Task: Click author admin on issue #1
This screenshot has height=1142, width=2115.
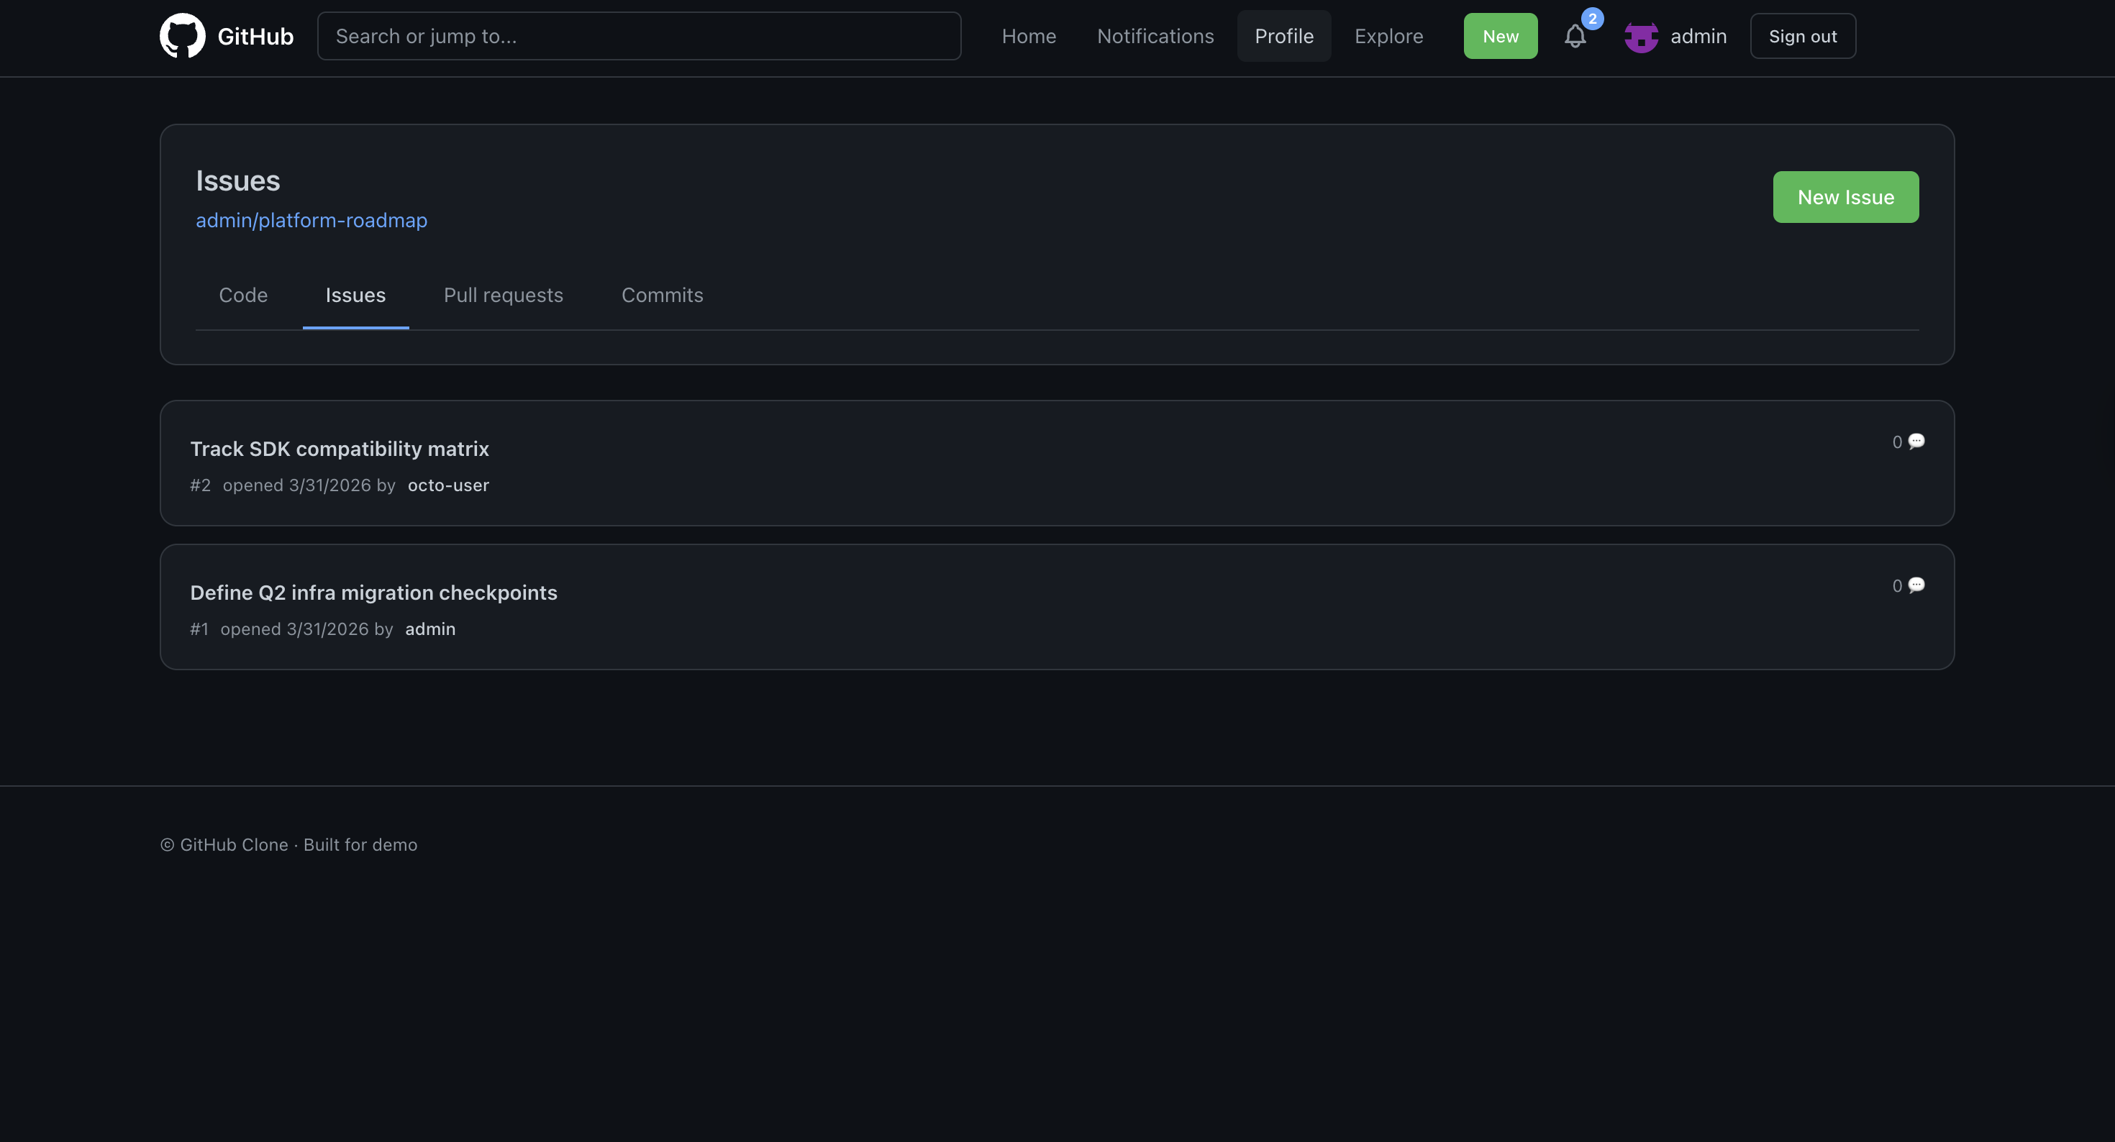Action: (x=430, y=629)
